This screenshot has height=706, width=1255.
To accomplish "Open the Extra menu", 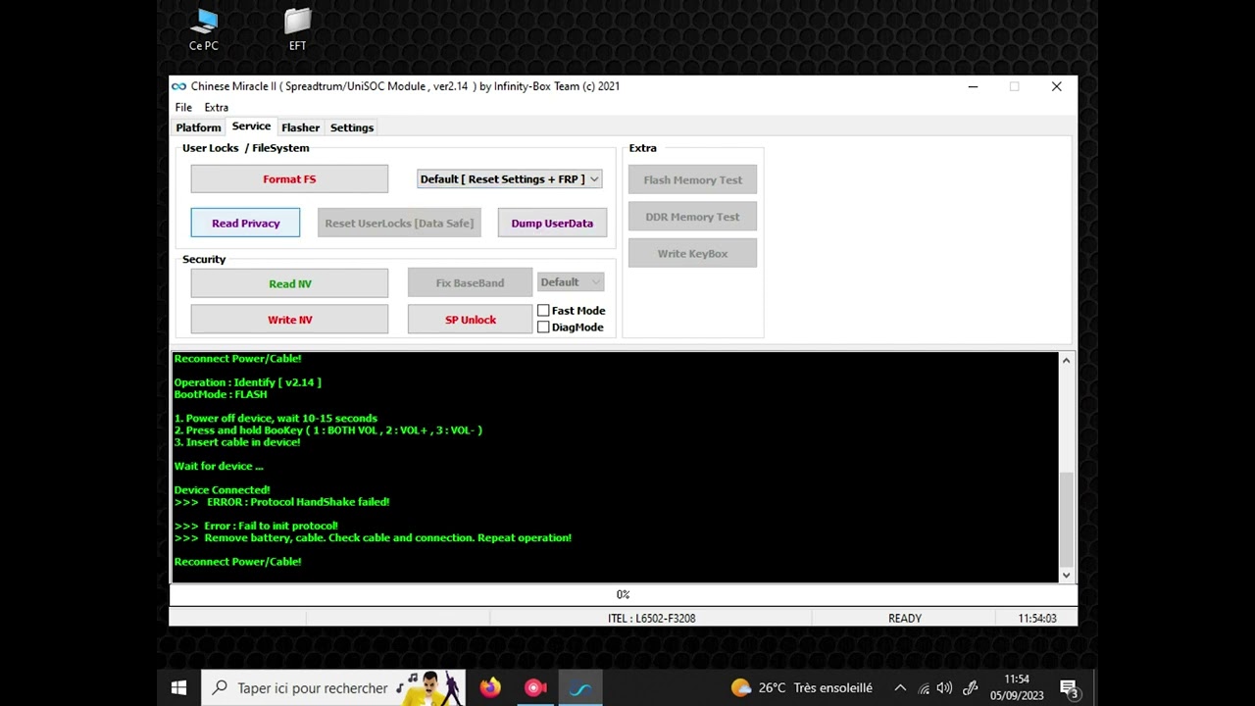I will 216,107.
